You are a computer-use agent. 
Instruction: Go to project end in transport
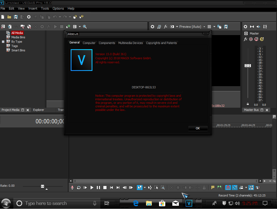tap(118, 188)
